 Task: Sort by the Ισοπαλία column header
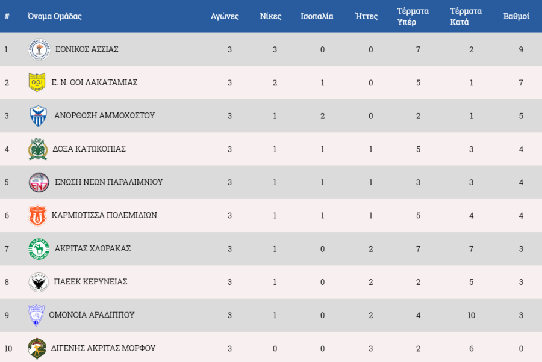[x=317, y=16]
